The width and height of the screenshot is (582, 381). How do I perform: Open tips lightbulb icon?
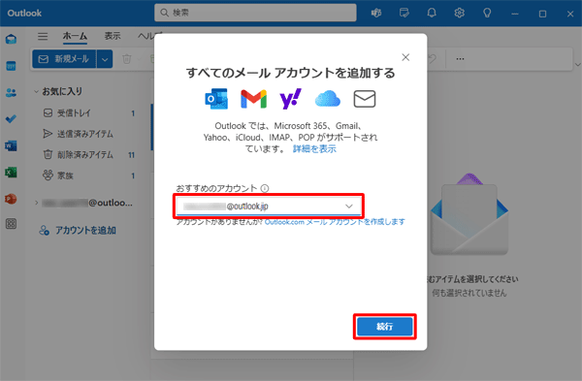coord(487,14)
